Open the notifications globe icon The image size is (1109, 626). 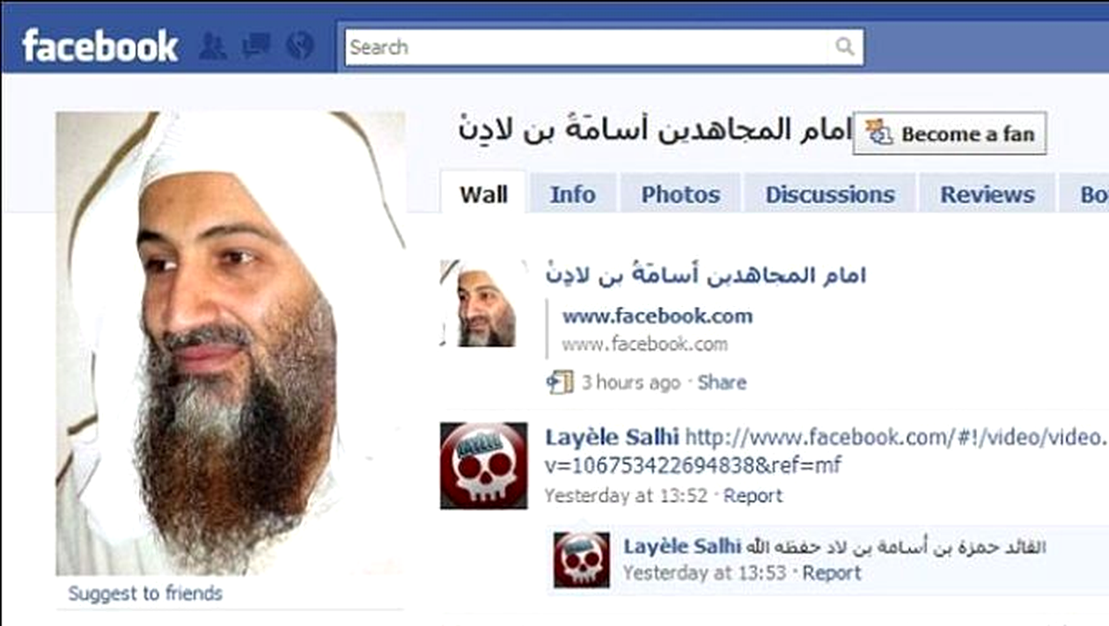click(300, 46)
